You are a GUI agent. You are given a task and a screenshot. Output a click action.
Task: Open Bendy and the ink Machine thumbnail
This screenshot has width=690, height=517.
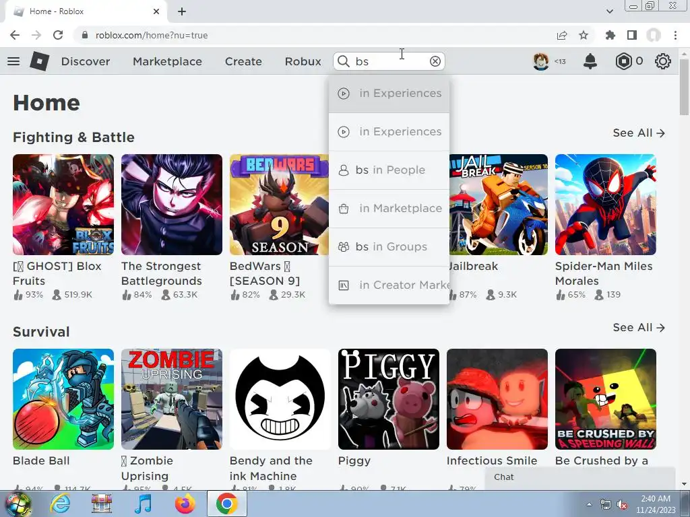(x=280, y=399)
